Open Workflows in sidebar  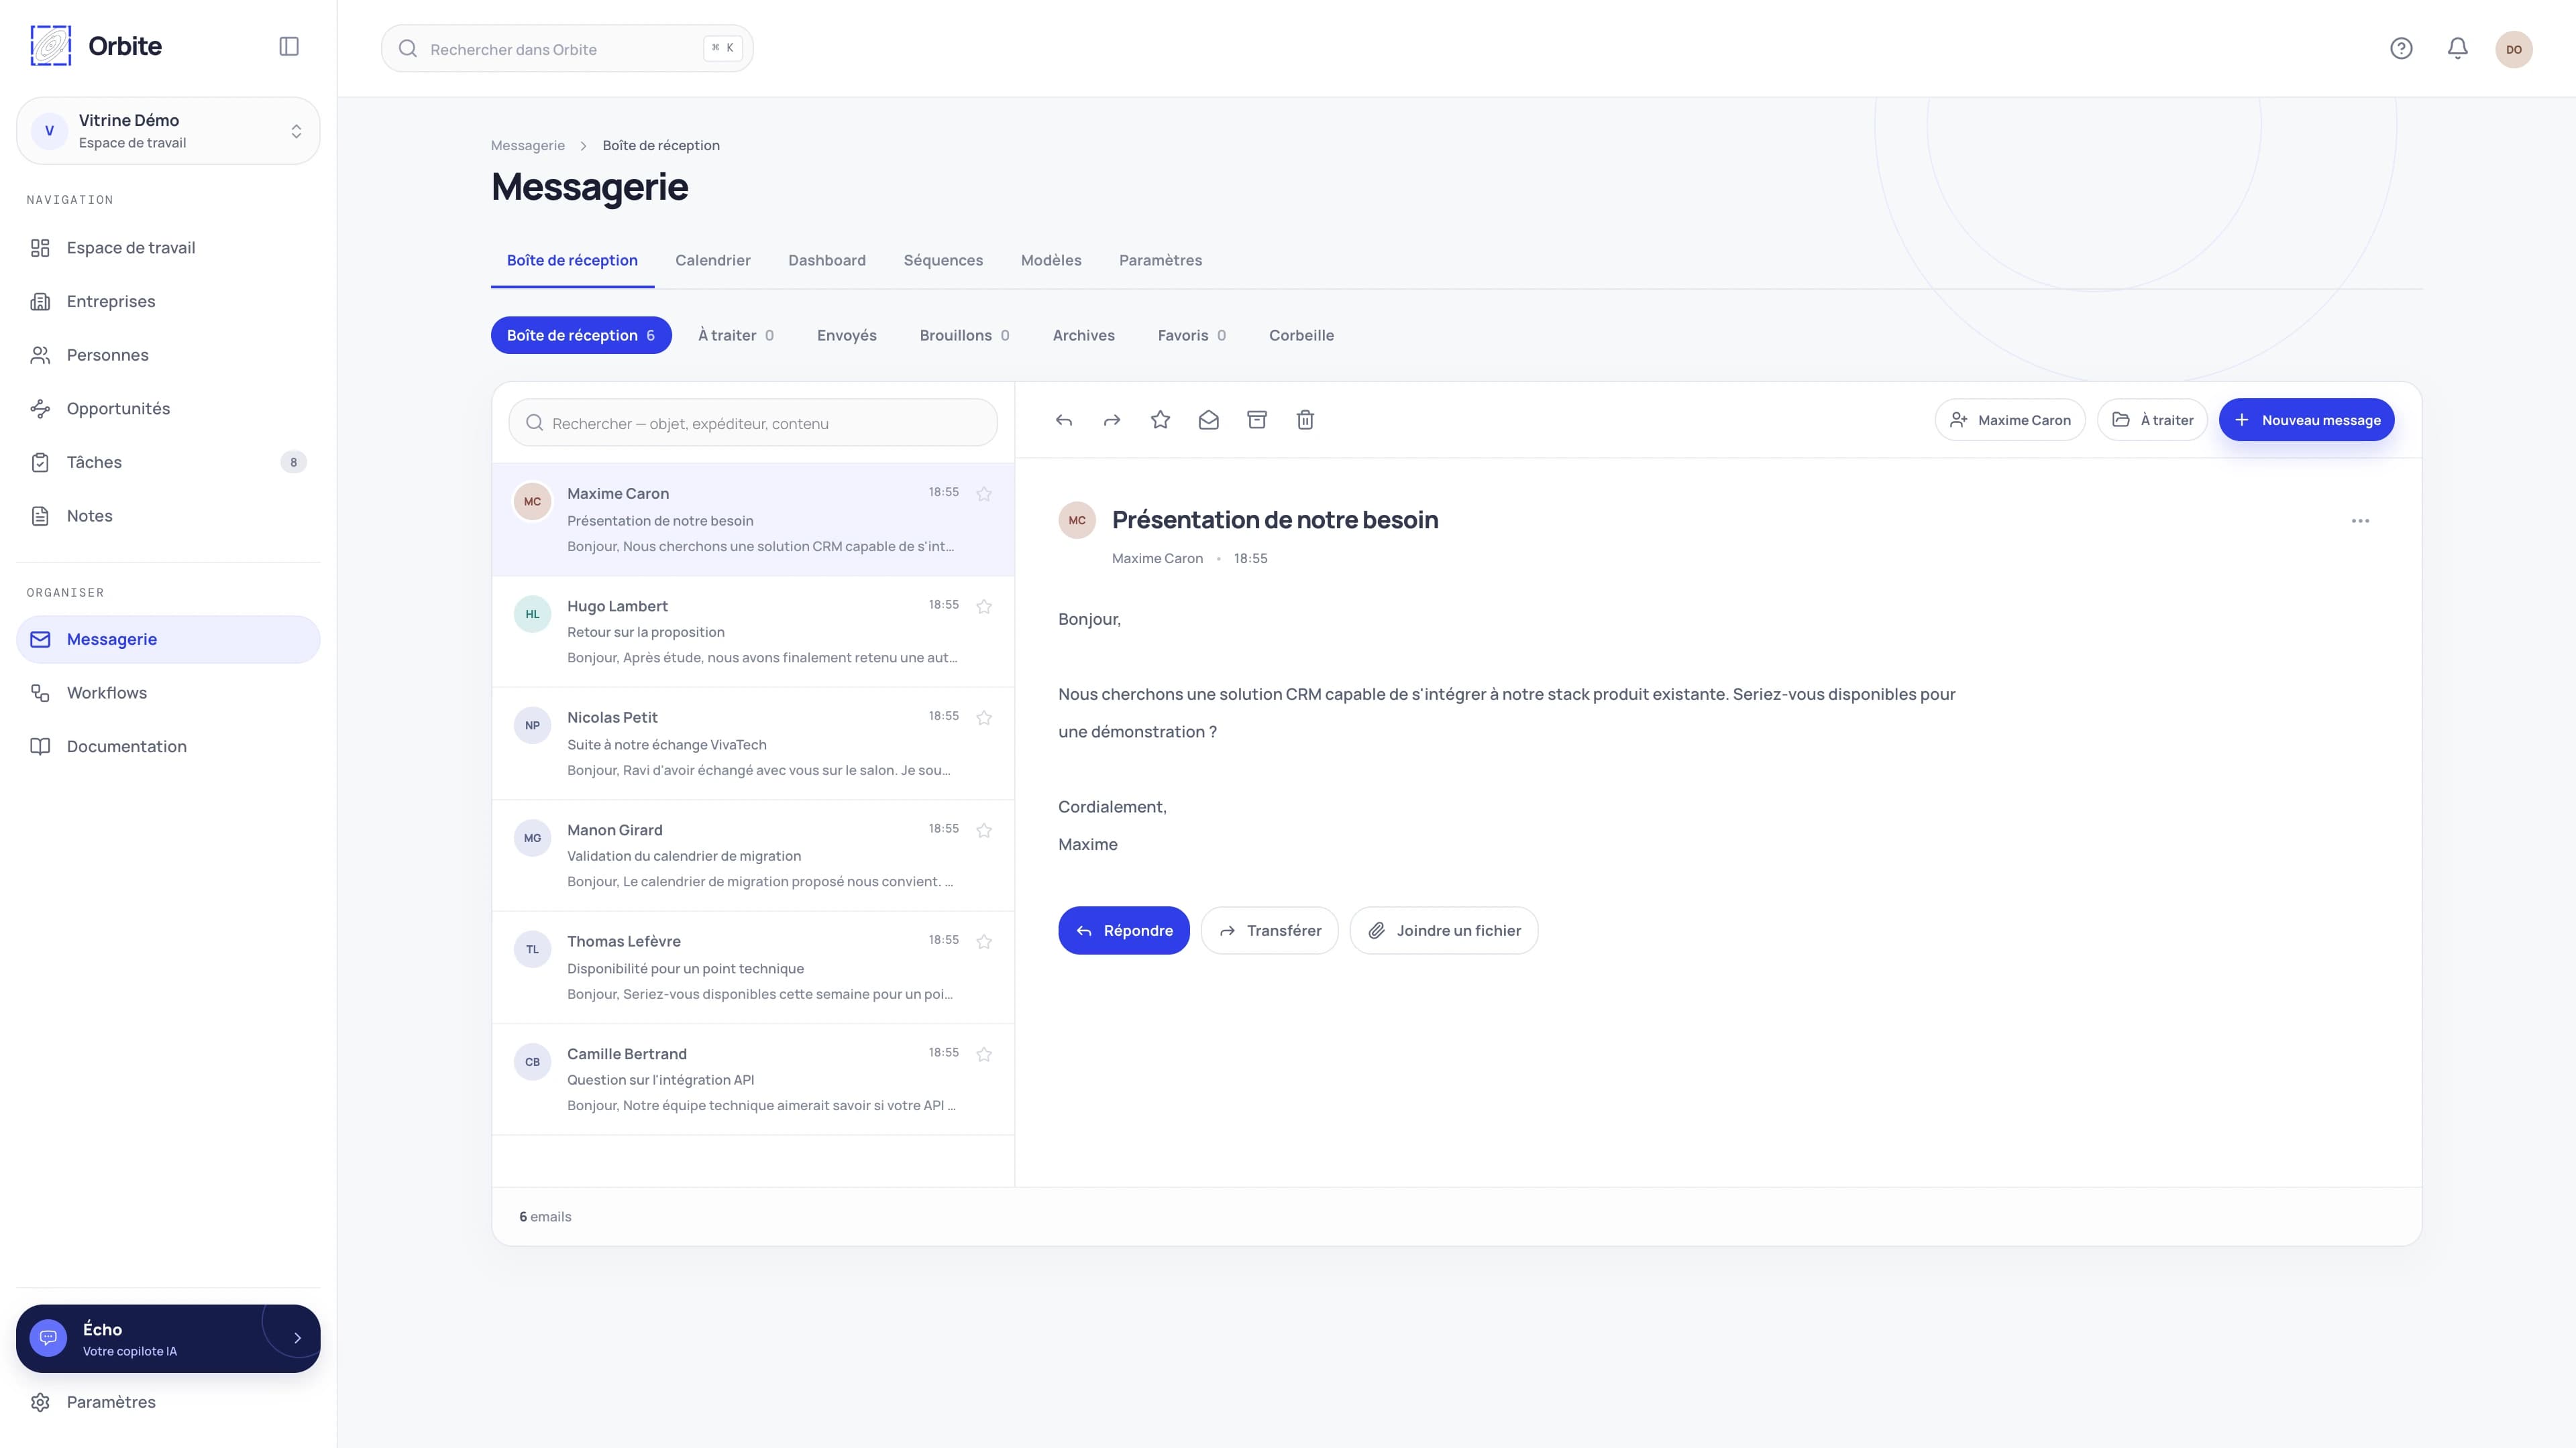pyautogui.click(x=168, y=694)
